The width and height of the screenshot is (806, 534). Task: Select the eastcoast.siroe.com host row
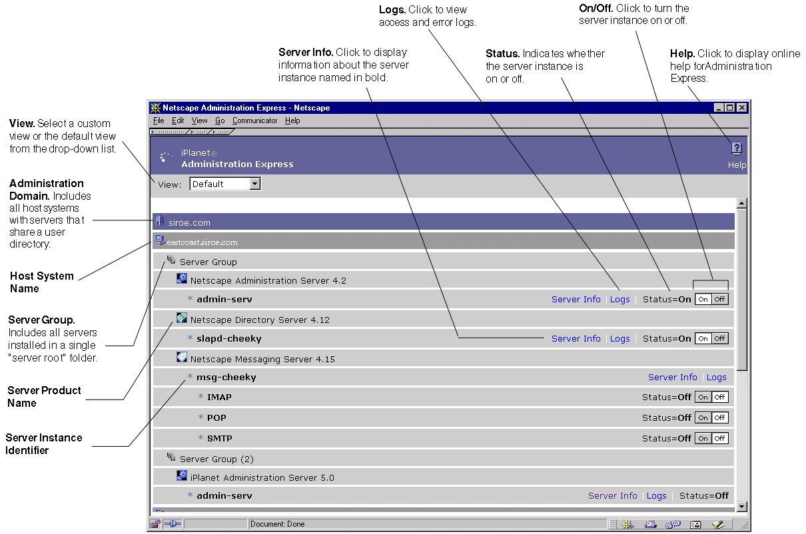pos(444,240)
